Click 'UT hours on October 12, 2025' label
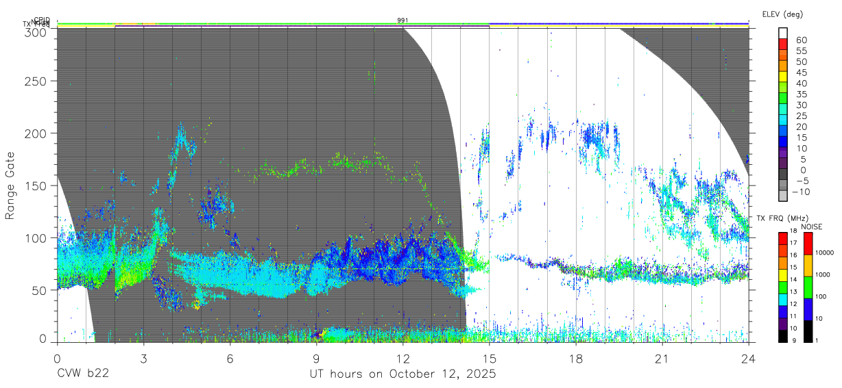The height and width of the screenshot is (388, 842). pos(402,374)
